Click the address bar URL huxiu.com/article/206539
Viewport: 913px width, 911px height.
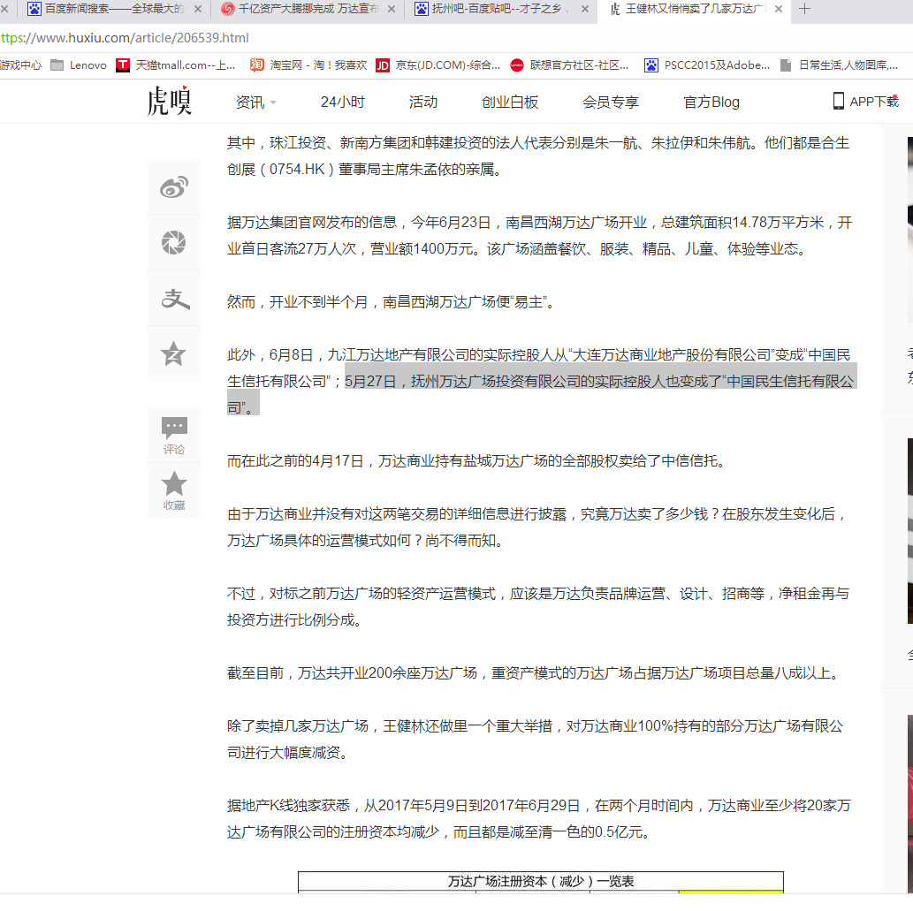pos(125,38)
